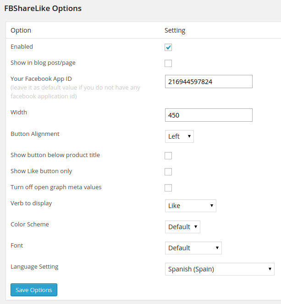Click the 'leave it as default value' hint text
The image size is (281, 304).
coord(75,92)
